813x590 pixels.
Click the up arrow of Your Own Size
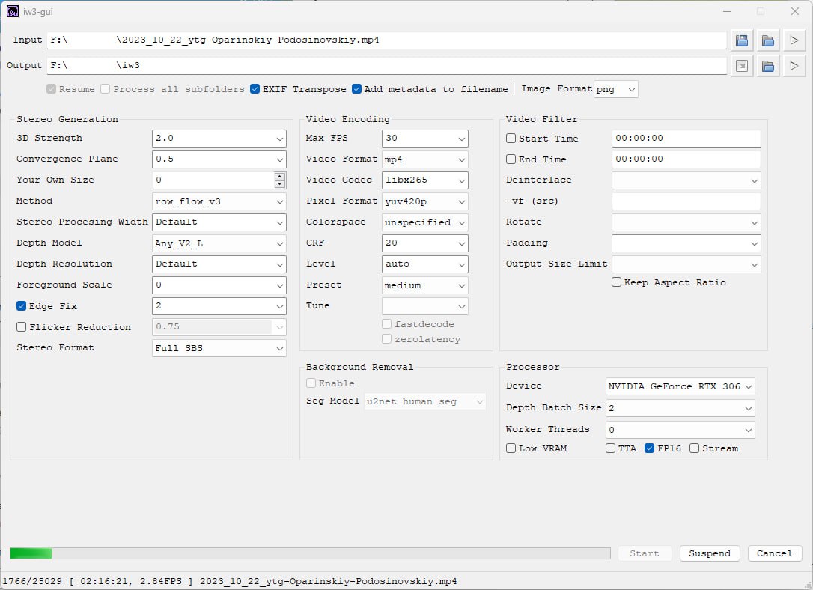280,177
